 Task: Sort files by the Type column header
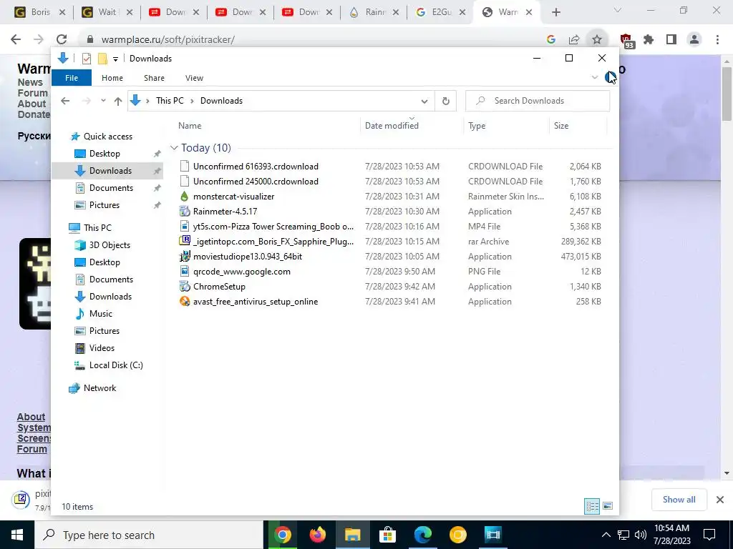[x=477, y=126]
